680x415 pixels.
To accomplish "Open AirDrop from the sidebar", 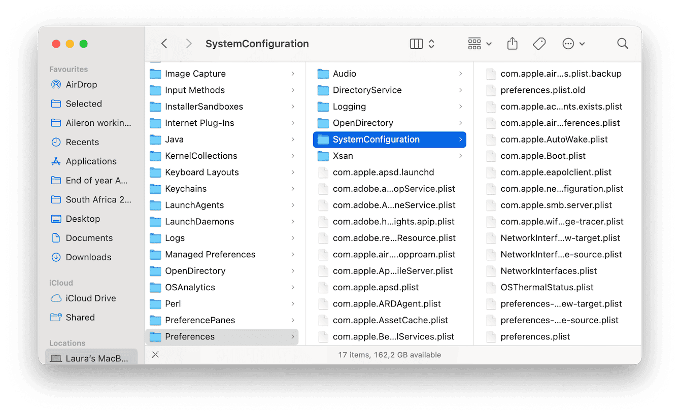I will click(x=84, y=84).
